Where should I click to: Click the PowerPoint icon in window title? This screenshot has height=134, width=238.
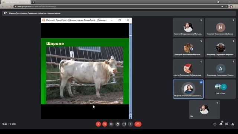(x=44, y=20)
